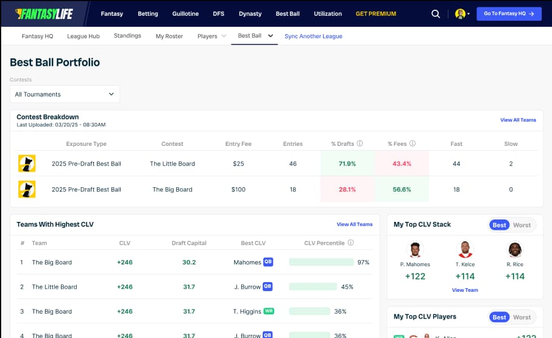Click Go To Fantasy HQ button
This screenshot has height=338, width=552.
(x=509, y=13)
